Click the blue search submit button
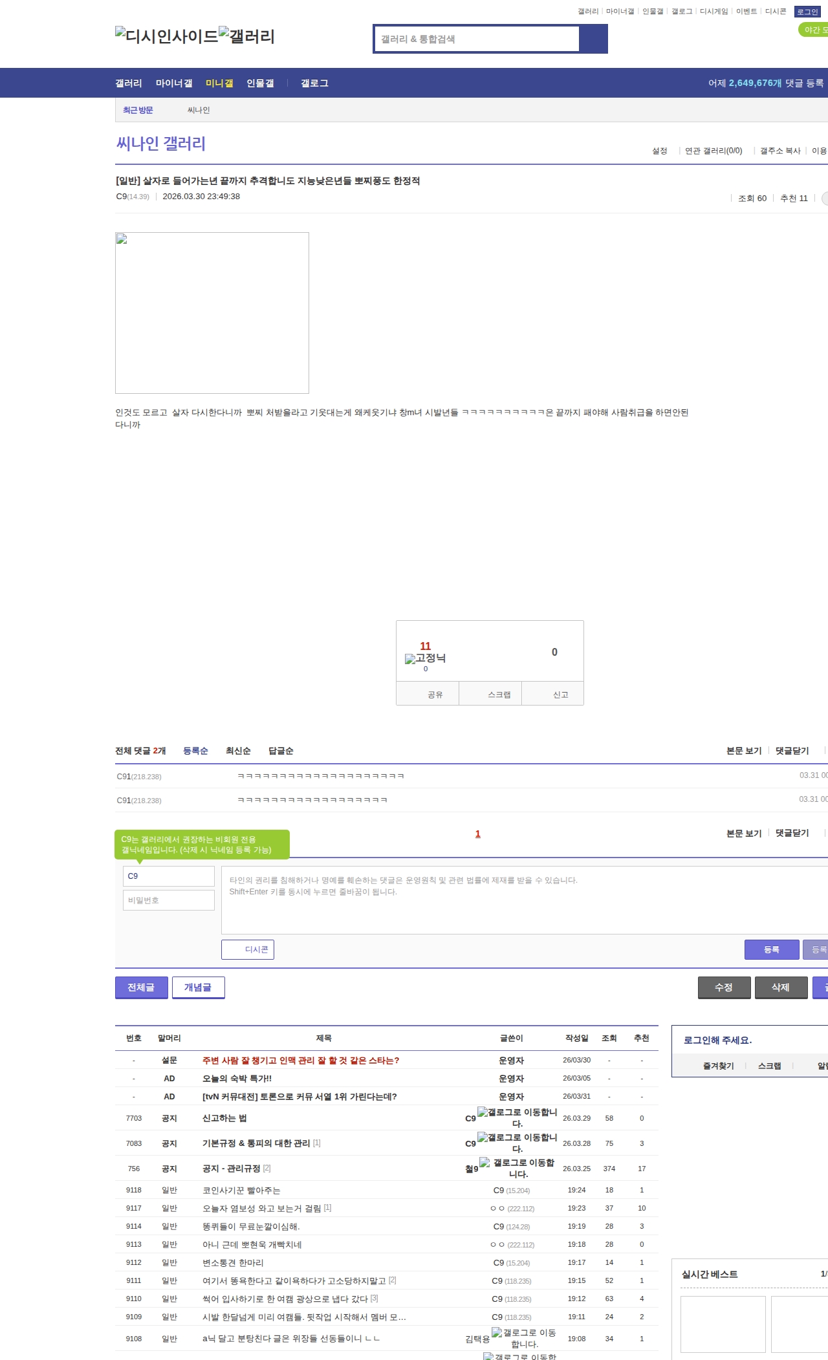The image size is (828, 1360). click(593, 39)
